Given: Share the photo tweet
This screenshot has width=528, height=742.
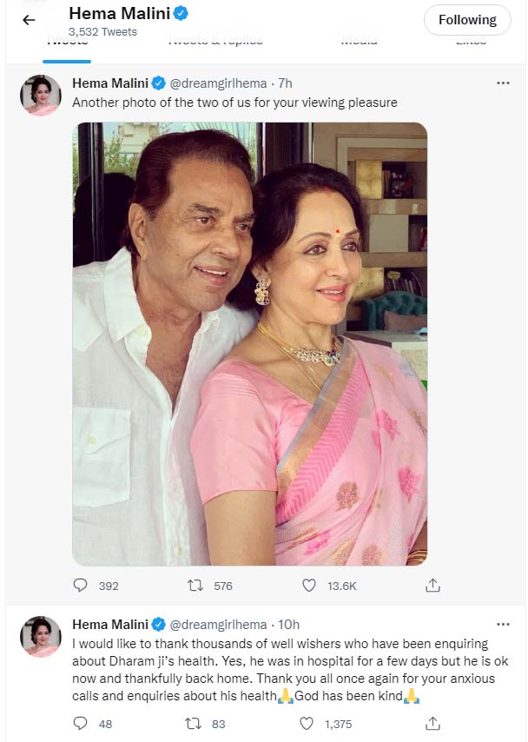Looking at the screenshot, I should click(x=432, y=586).
